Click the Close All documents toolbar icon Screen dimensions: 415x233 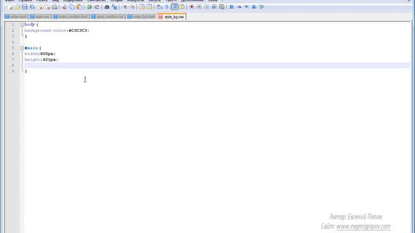point(47,7)
